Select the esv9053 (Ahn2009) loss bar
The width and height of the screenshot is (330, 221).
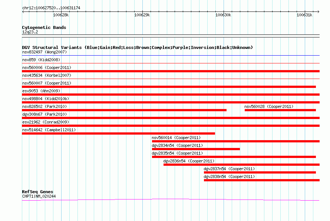click(x=171, y=95)
